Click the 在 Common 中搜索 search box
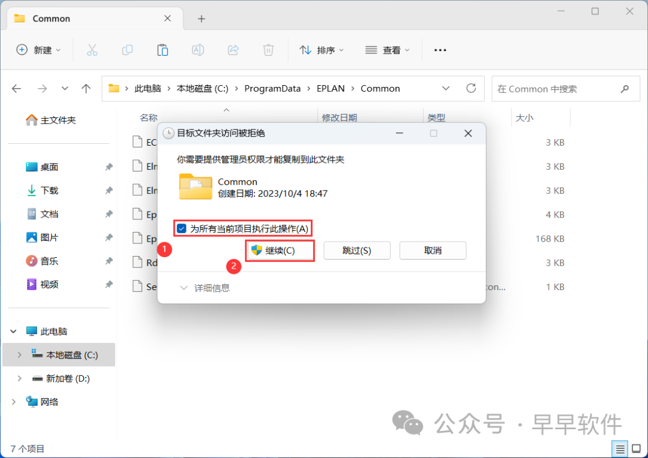Image resolution: width=648 pixels, height=458 pixels. pos(555,89)
